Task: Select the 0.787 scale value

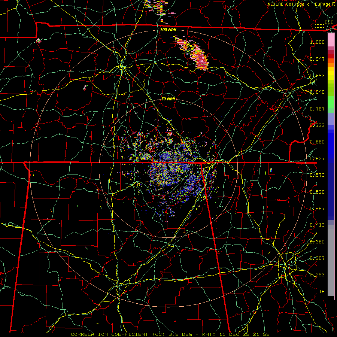Action: (x=317, y=109)
